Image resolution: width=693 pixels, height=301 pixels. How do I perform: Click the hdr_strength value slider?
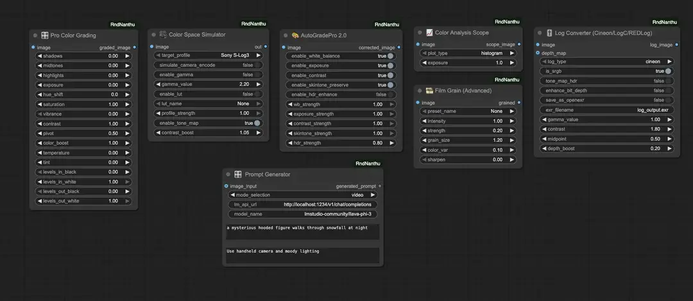click(x=341, y=143)
